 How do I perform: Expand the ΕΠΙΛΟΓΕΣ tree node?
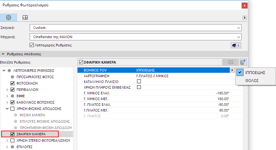tap(7, 147)
